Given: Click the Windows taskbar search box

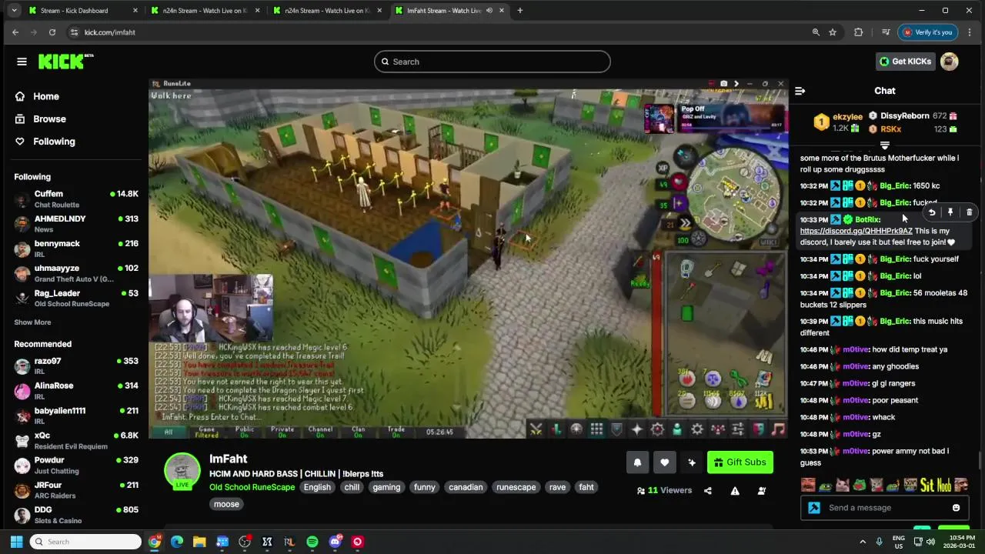Looking at the screenshot, I should pos(85,542).
